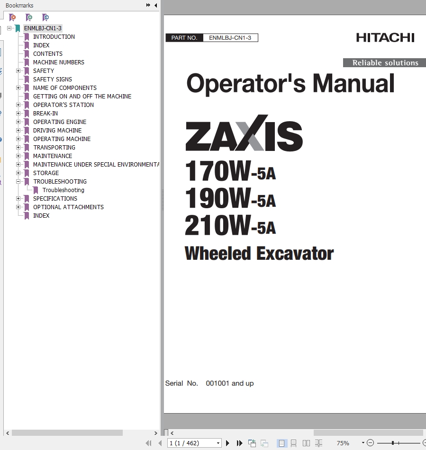
Task: Expand DRIVING MACHINE bookmark node
Action: tap(18, 130)
